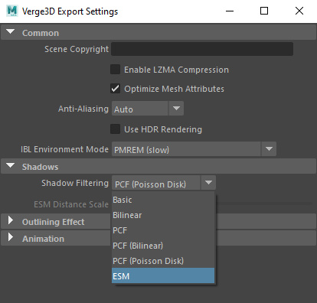Enable LZMA Compression checkbox
Viewport: 317px width, 303px height.
[x=115, y=70]
